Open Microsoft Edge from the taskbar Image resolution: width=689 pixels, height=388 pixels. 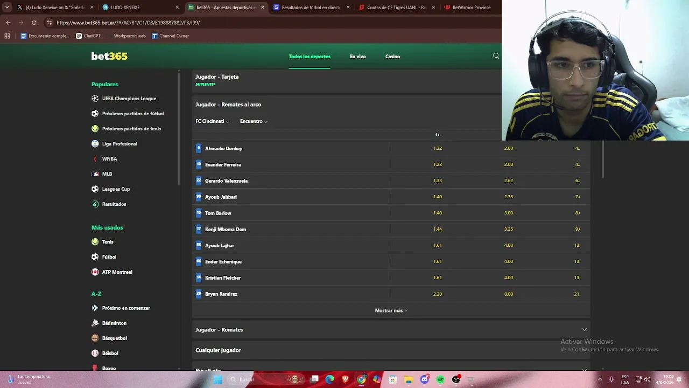pyautogui.click(x=329, y=379)
